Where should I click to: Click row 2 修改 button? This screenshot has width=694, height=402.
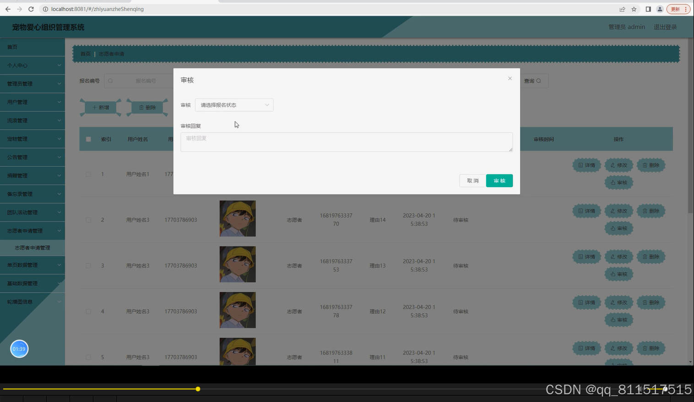(x=618, y=211)
